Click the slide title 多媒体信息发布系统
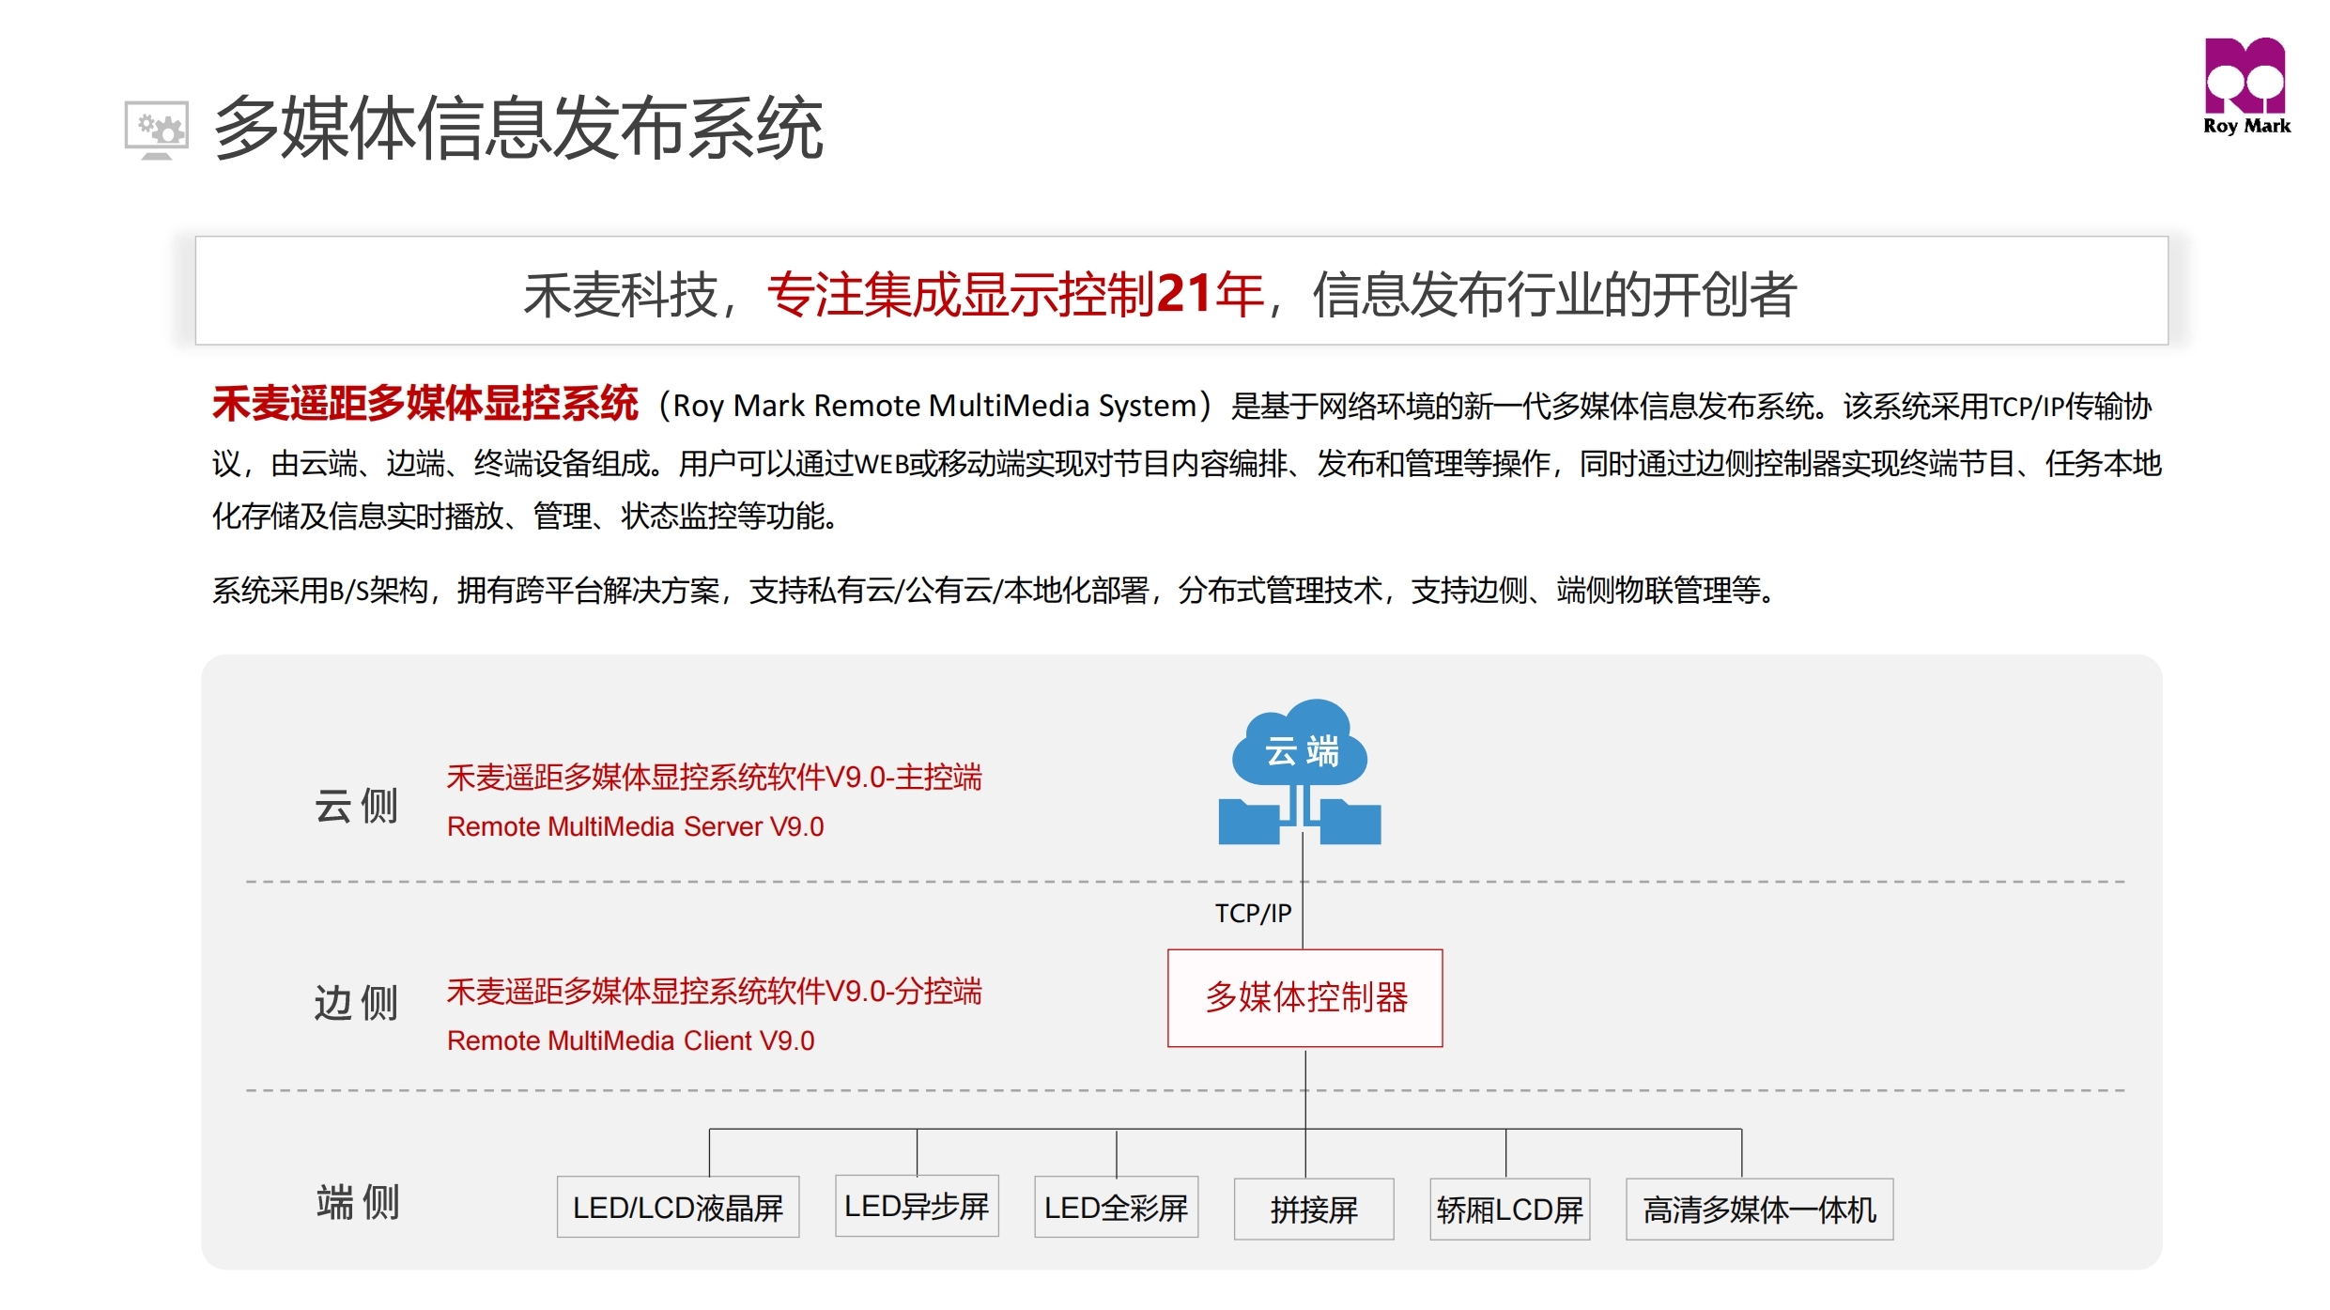Image resolution: width=2330 pixels, height=1310 pixels. tap(518, 129)
